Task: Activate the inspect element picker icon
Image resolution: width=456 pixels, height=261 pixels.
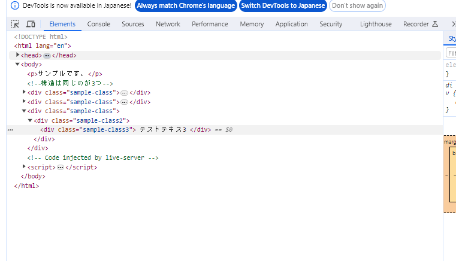Action: coord(15,24)
